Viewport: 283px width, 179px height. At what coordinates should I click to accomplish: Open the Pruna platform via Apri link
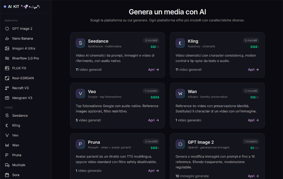(x=153, y=171)
